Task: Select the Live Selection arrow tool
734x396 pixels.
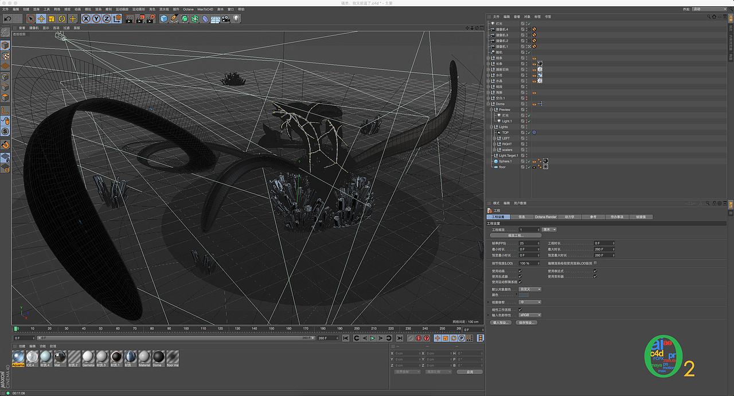Action: tap(31, 19)
